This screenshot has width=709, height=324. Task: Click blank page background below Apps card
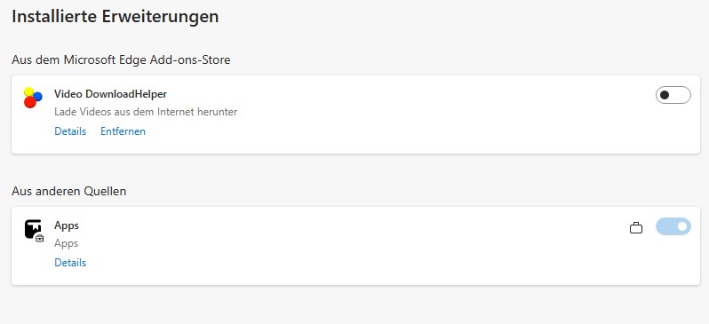[x=353, y=305]
